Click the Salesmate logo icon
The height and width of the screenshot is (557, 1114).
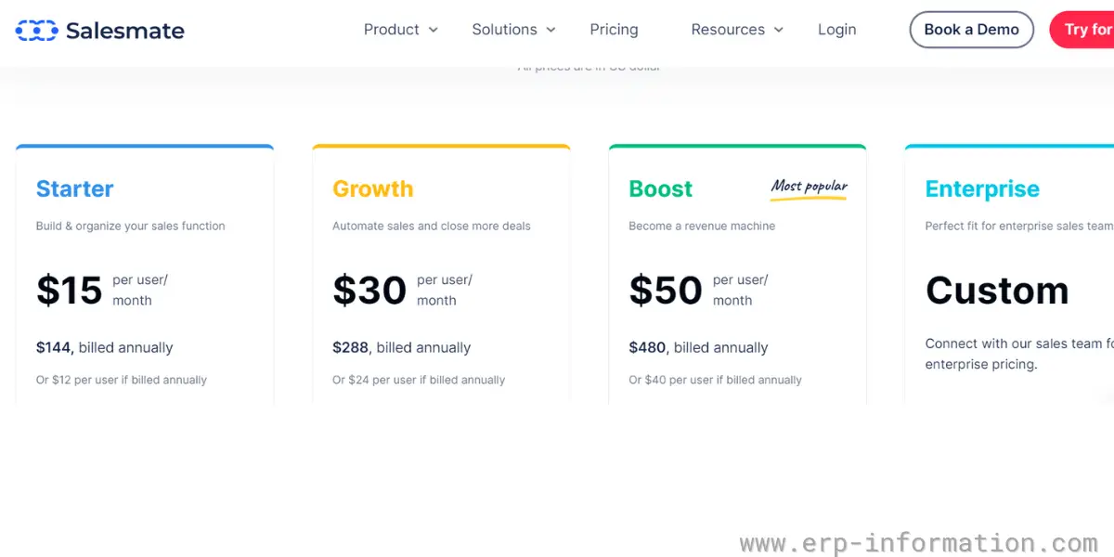pyautogui.click(x=36, y=31)
